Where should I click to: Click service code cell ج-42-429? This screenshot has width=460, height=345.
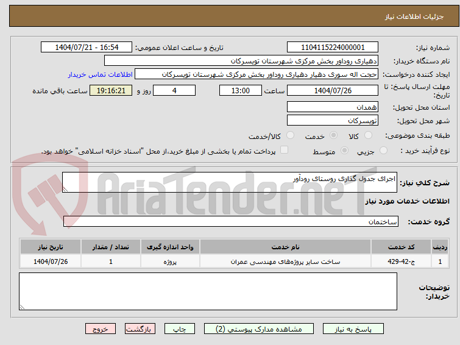point(401,261)
